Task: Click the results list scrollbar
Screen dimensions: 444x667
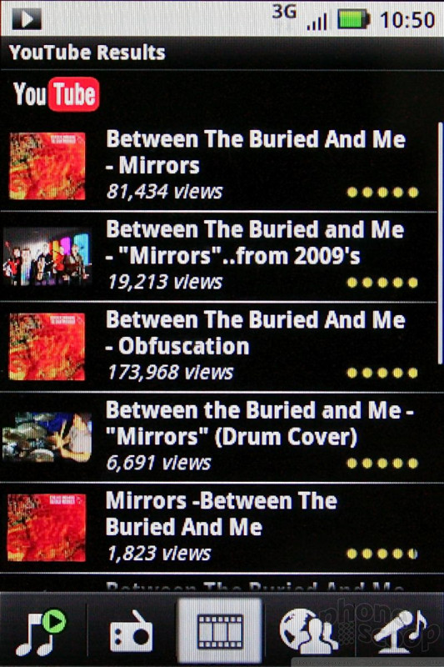Action: coord(440,243)
